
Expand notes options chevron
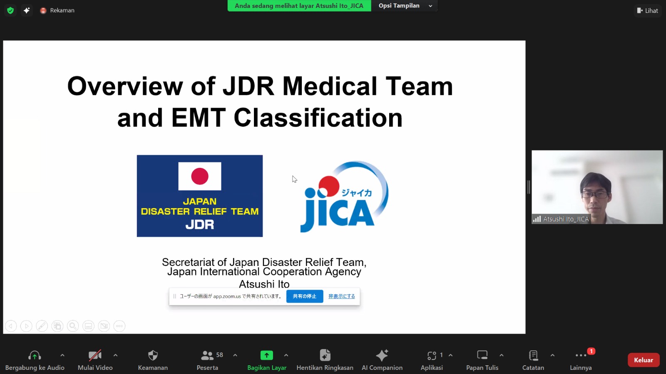(552, 355)
